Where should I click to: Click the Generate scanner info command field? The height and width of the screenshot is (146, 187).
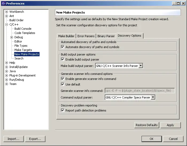click(x=140, y=91)
